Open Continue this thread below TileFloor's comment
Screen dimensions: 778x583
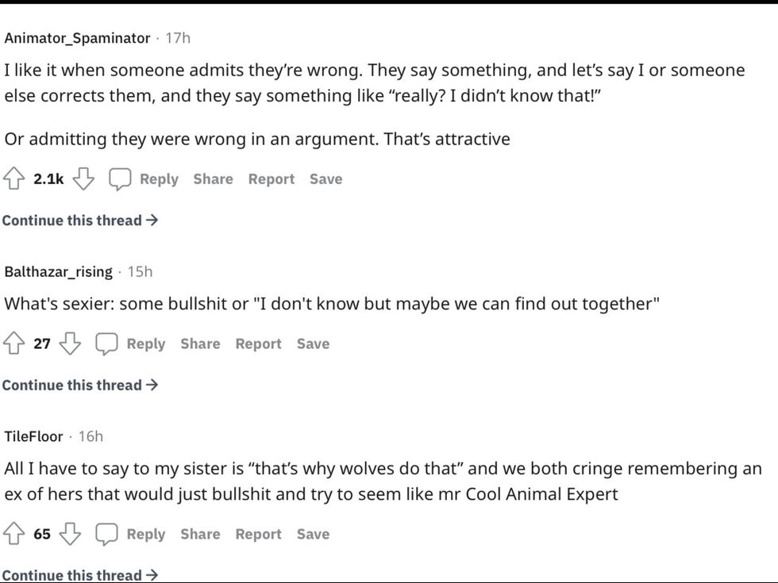coord(79,575)
